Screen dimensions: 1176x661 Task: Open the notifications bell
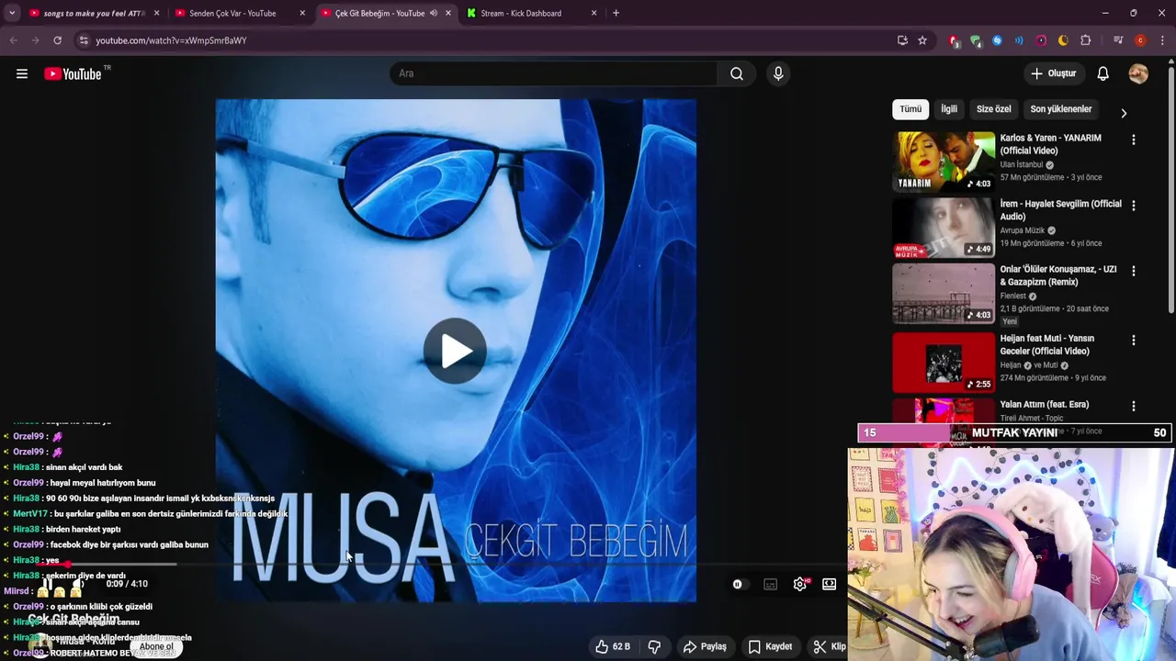point(1103,73)
